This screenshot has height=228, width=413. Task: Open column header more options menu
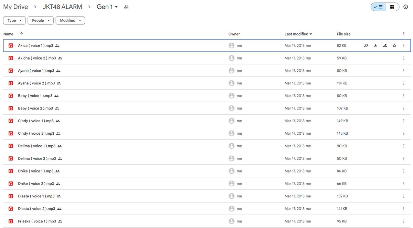coord(404,34)
